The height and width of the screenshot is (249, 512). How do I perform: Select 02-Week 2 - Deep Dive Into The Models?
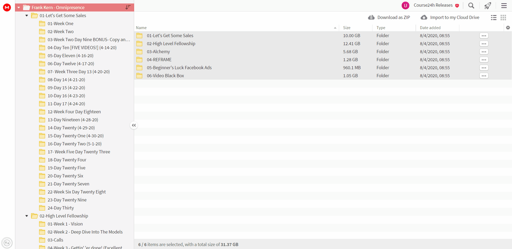[85, 232]
